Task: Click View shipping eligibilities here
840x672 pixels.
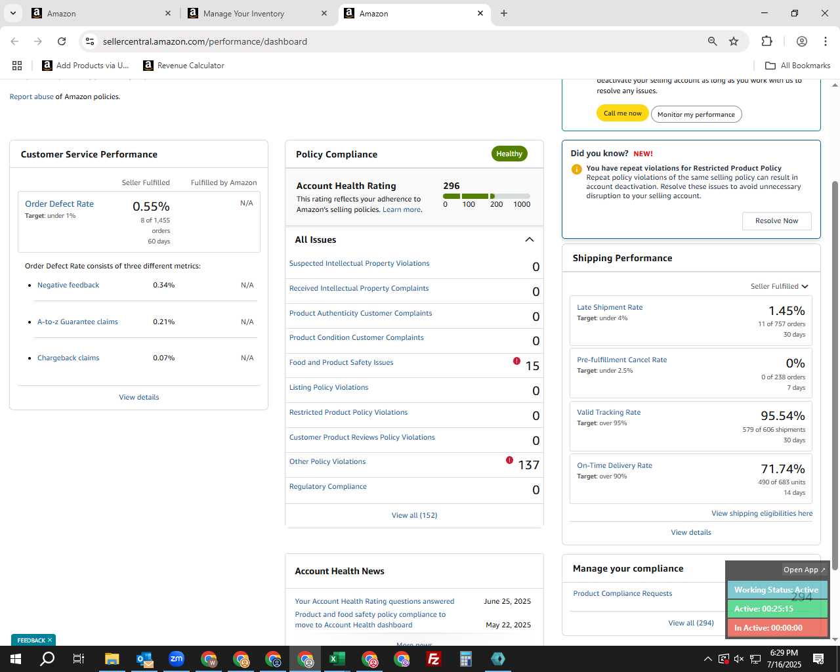Action: point(762,513)
